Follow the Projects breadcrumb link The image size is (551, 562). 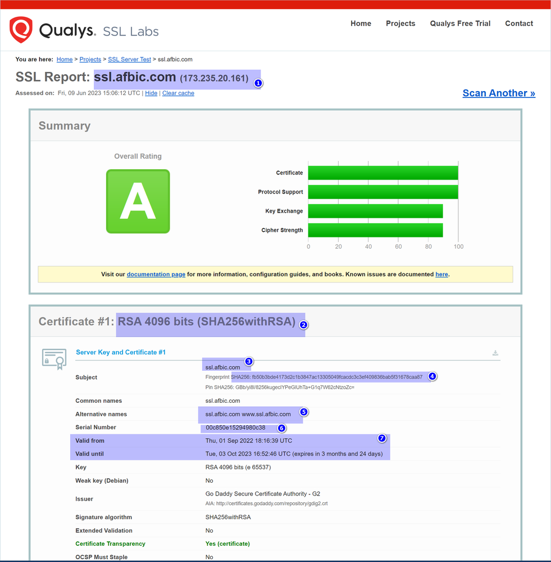click(90, 60)
